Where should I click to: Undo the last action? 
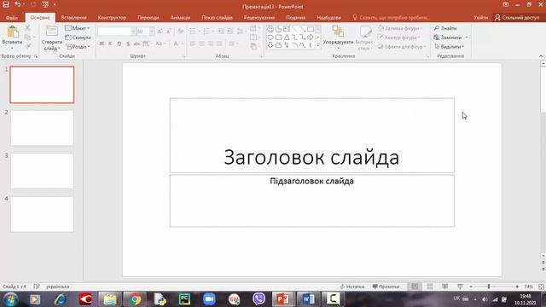coord(17,4)
